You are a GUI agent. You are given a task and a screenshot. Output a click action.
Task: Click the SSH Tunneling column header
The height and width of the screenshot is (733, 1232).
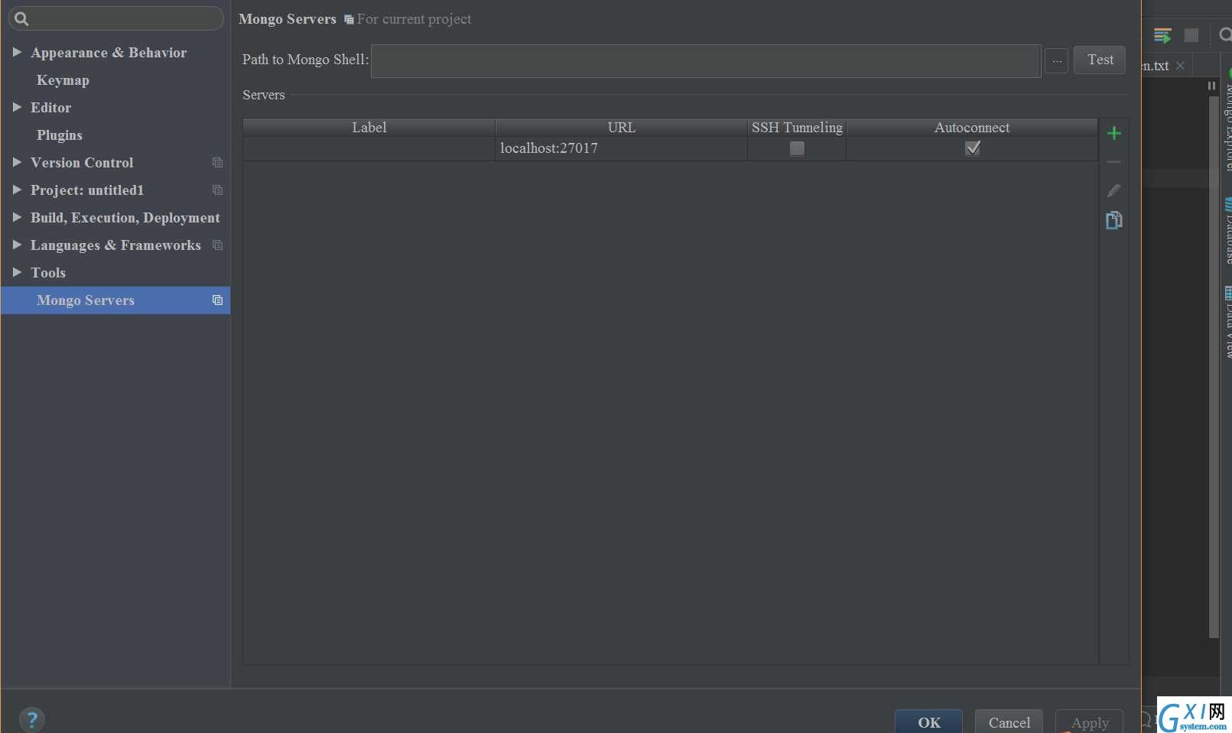(x=797, y=128)
